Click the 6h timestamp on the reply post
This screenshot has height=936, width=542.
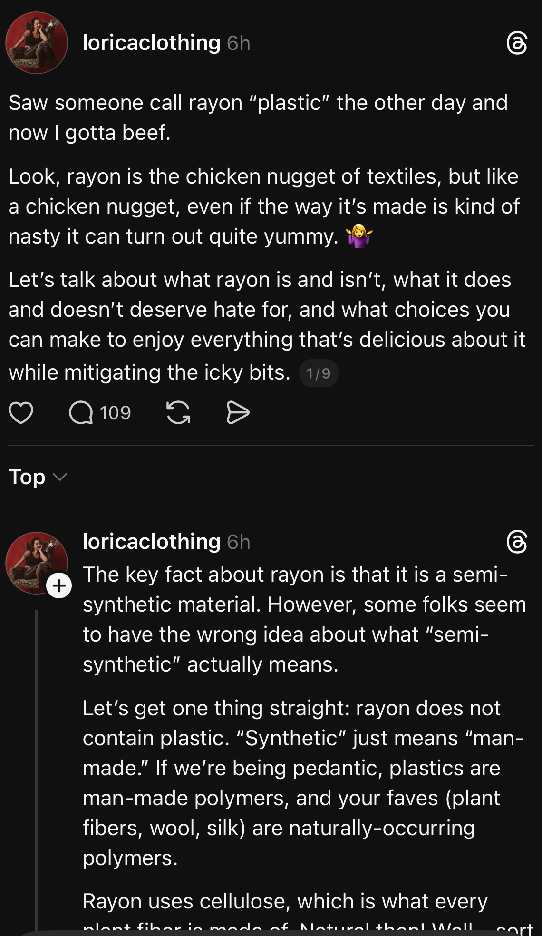pos(239,542)
